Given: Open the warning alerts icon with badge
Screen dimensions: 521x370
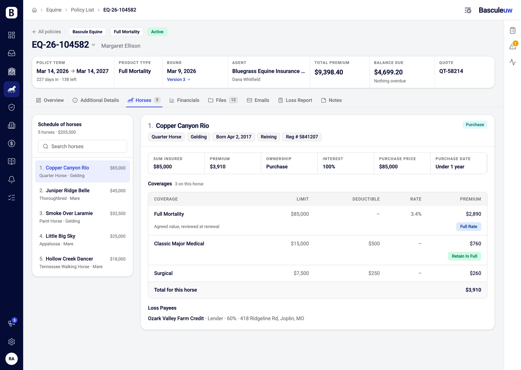Looking at the screenshot, I should tap(513, 46).
